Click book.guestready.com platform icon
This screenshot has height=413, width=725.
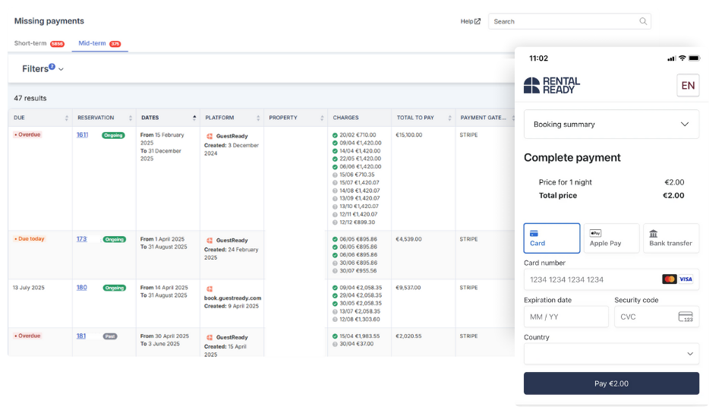coord(210,289)
